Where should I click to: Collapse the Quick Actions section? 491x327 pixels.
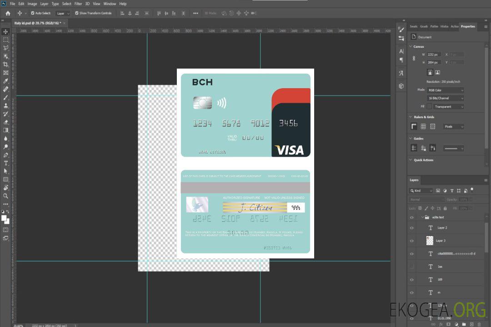pyautogui.click(x=411, y=160)
